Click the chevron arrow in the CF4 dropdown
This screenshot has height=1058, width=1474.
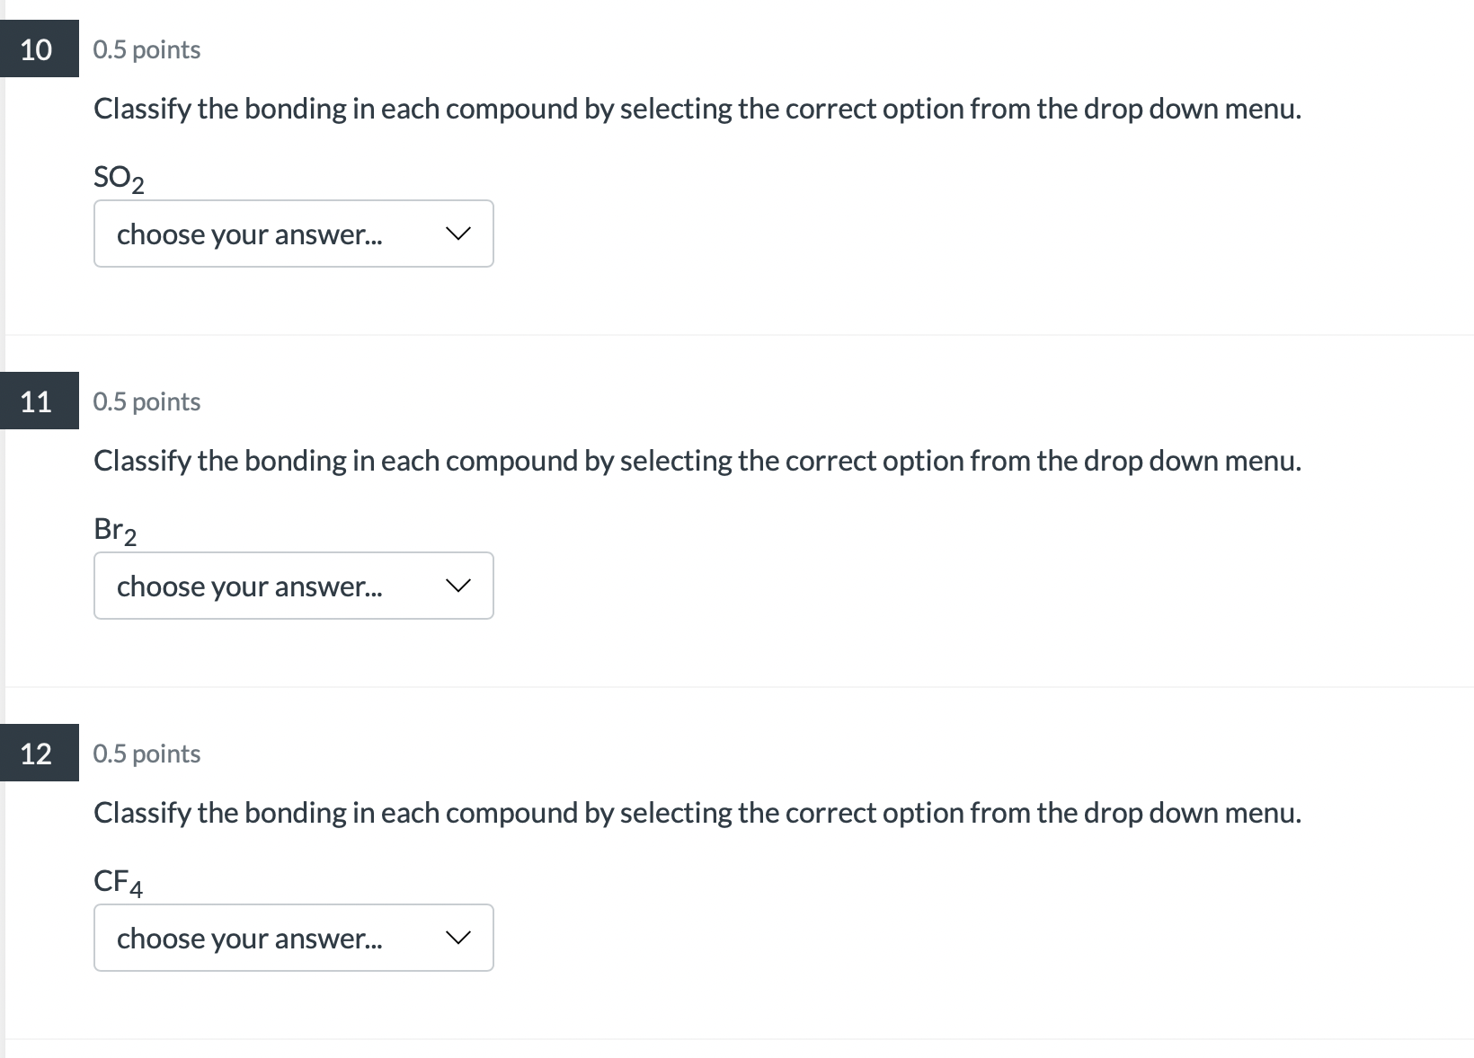click(x=458, y=938)
